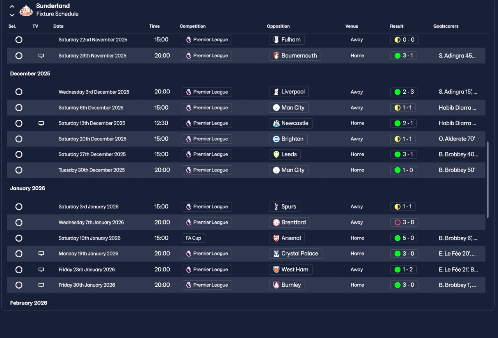Click the West Ham club crest
Viewport: 498px width, 338px height.
(x=276, y=270)
